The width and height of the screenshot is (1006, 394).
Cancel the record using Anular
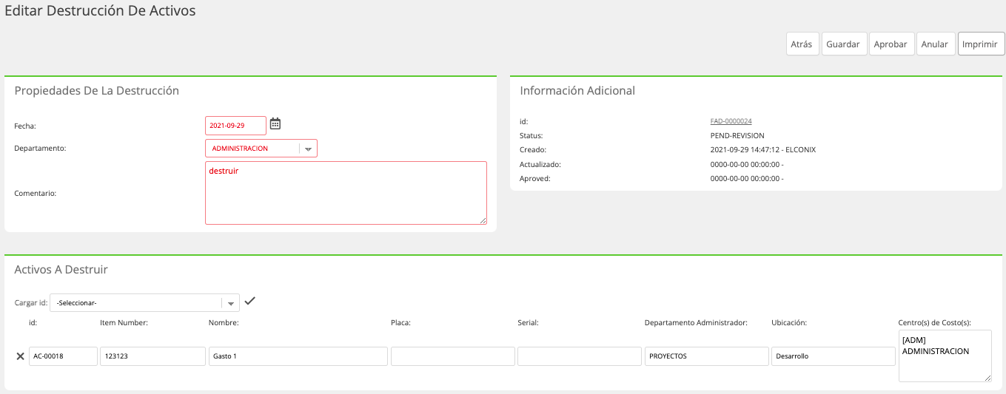point(935,44)
